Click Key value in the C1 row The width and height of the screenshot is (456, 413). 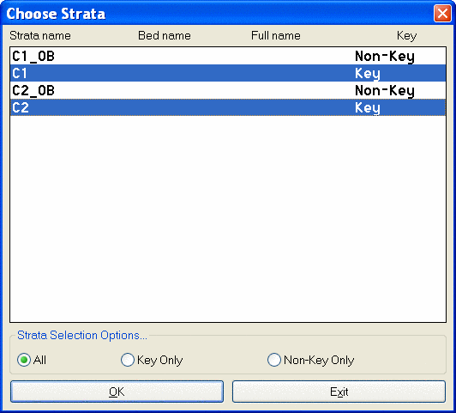point(368,73)
